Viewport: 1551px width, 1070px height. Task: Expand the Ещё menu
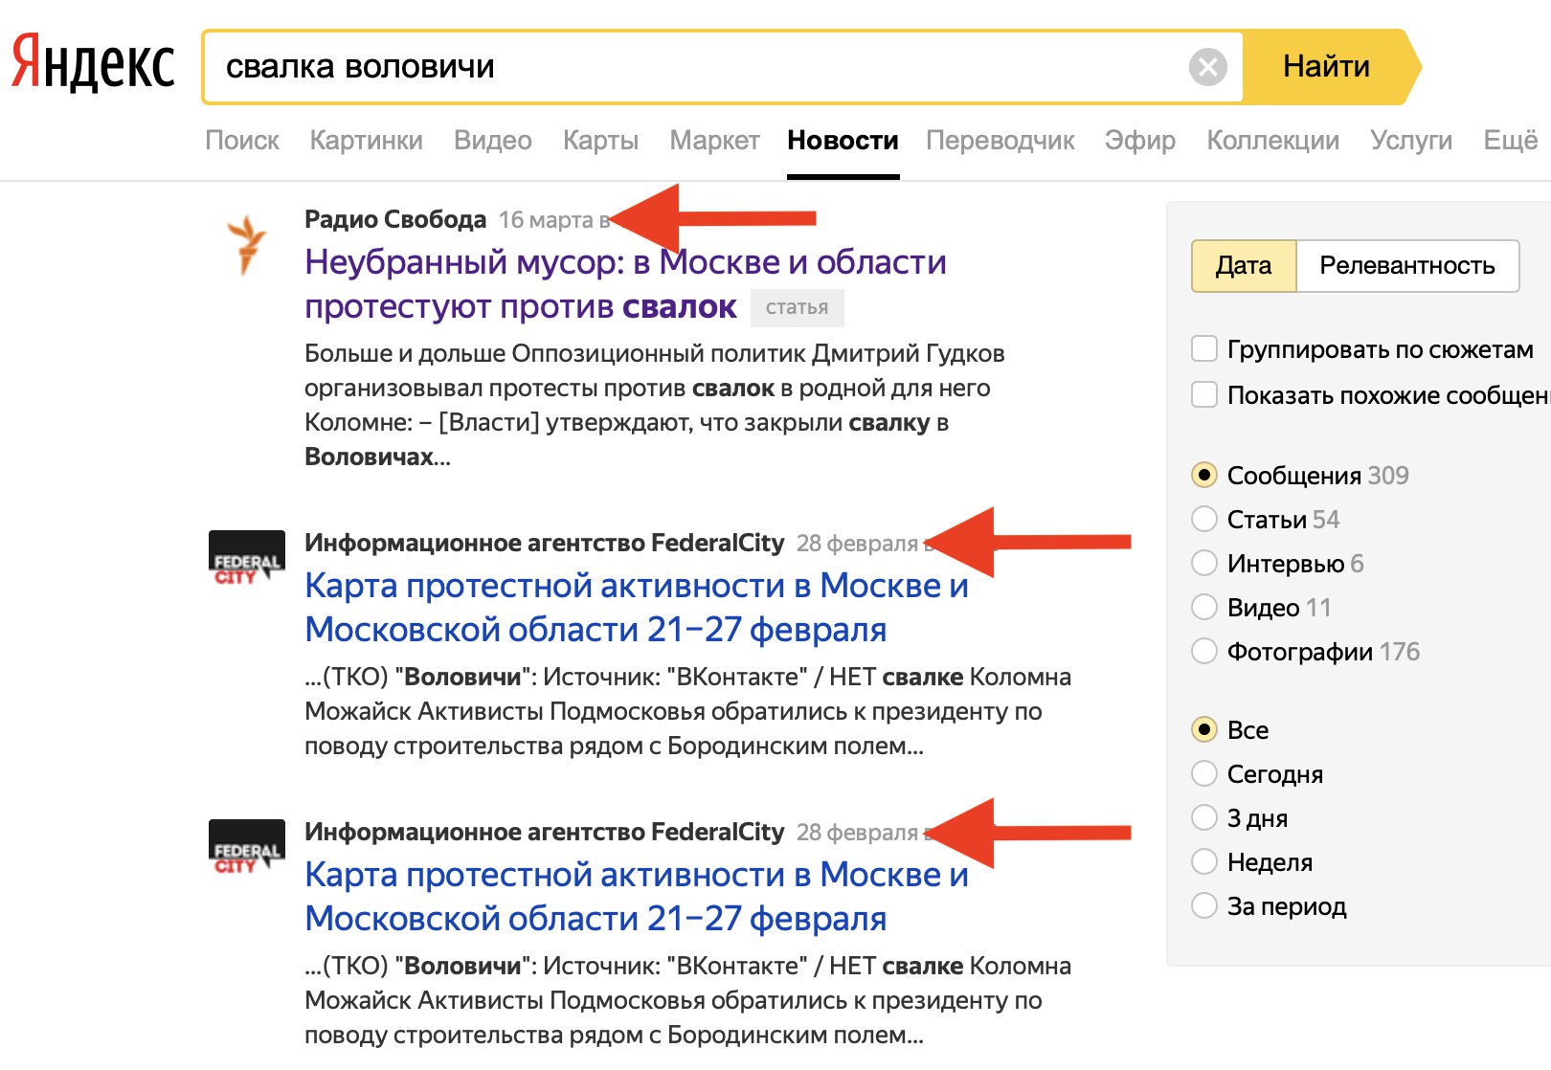tap(1510, 141)
